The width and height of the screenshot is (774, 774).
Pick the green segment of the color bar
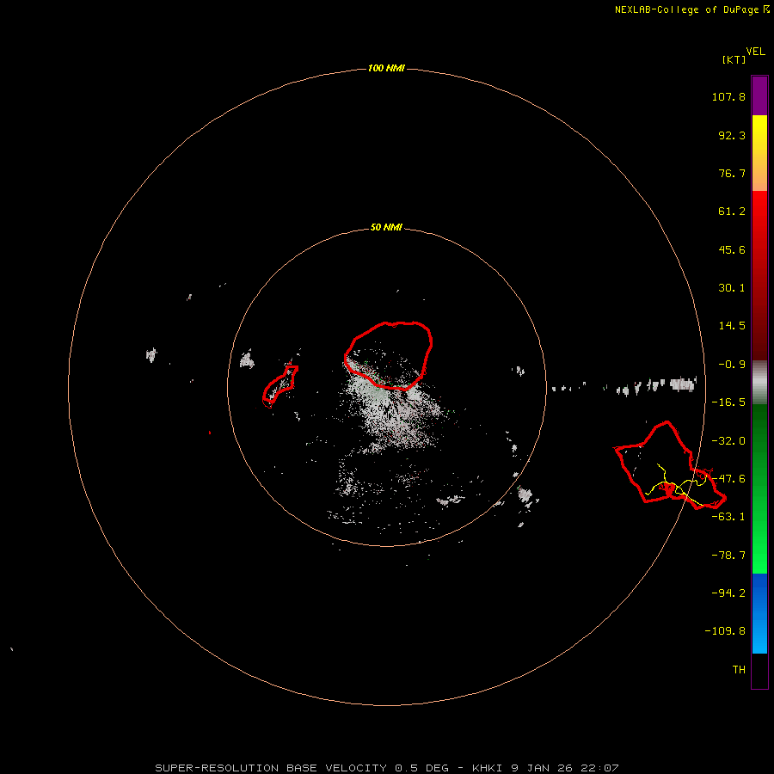click(x=759, y=488)
